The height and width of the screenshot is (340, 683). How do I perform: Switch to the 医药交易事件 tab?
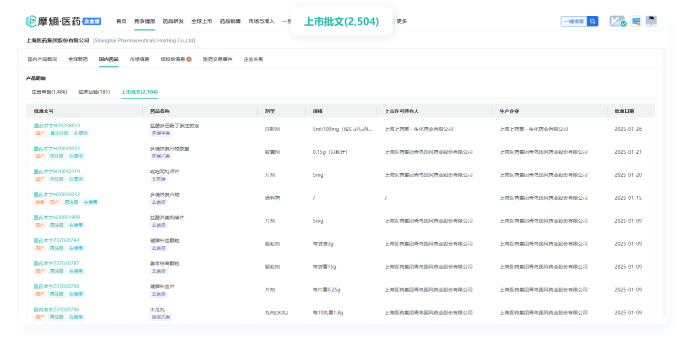217,59
